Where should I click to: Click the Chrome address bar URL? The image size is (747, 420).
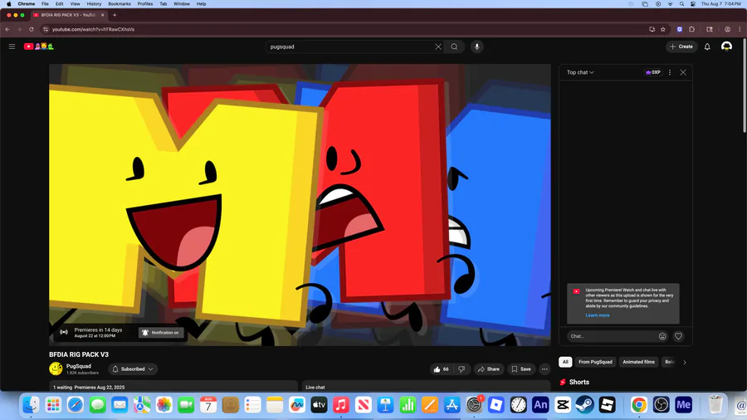coord(93,29)
